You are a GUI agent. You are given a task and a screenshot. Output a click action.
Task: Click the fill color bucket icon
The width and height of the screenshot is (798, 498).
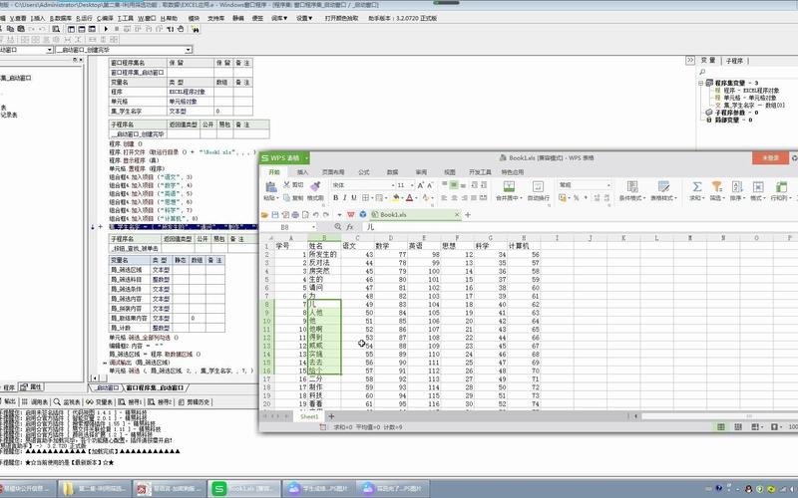point(395,197)
